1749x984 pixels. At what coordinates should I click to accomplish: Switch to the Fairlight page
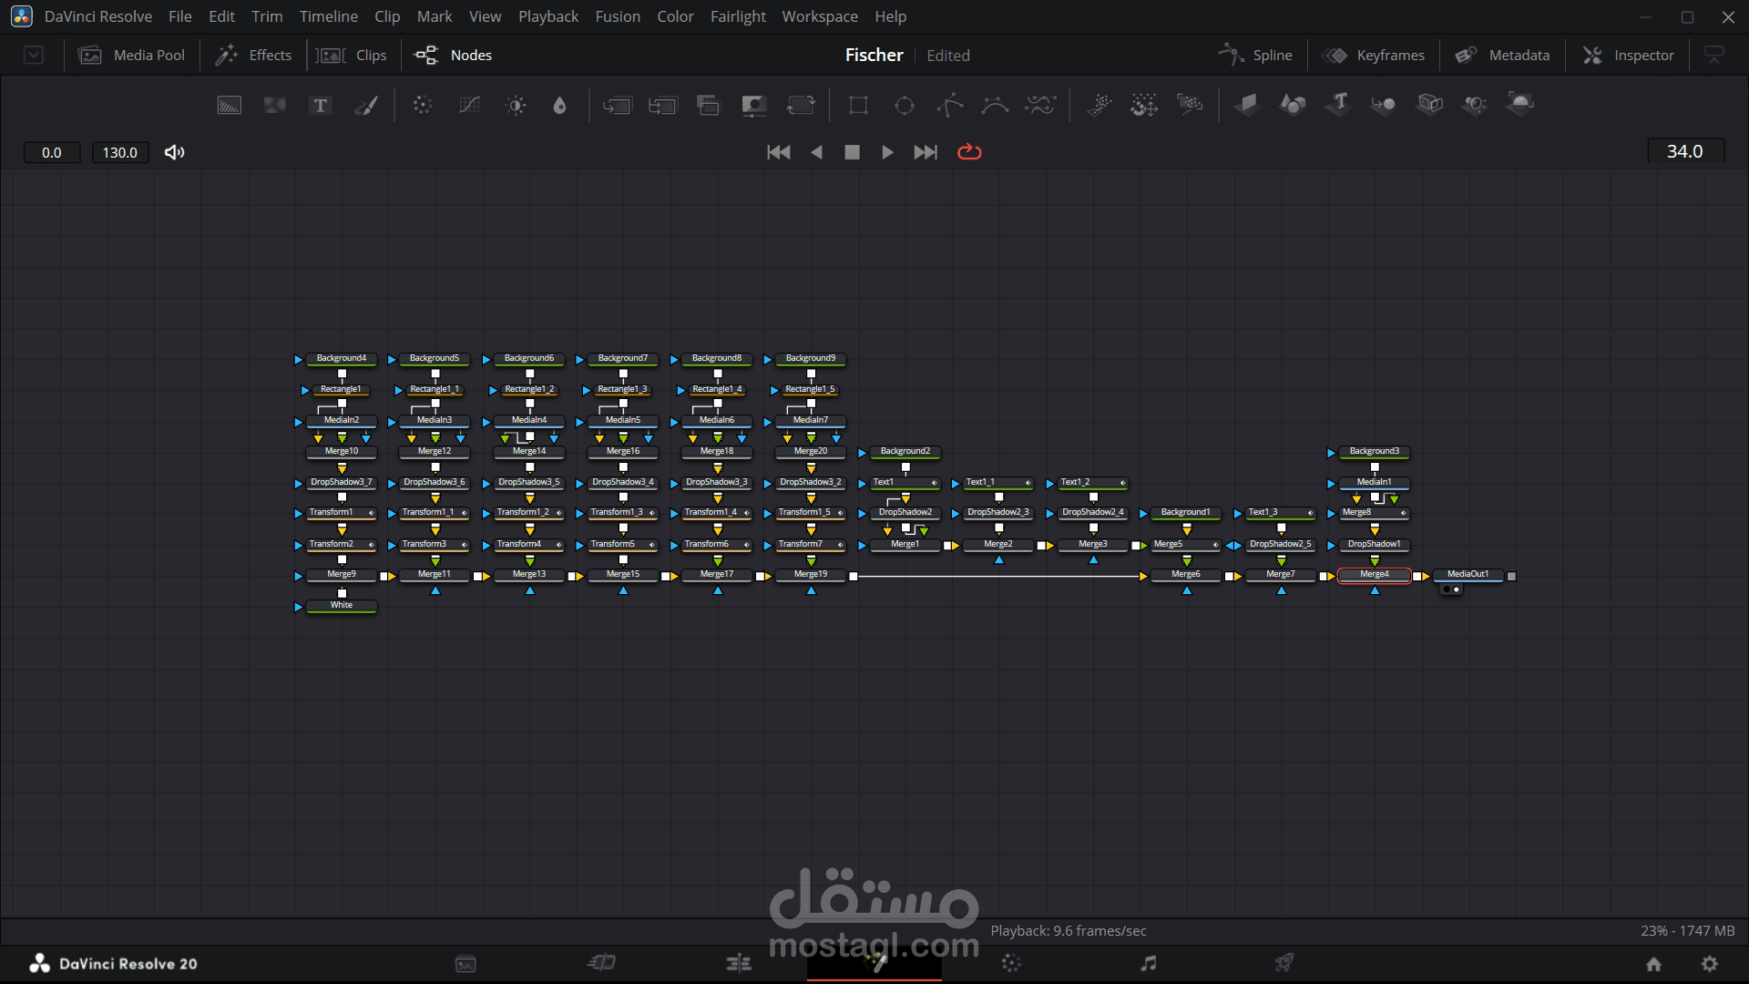tap(1148, 963)
